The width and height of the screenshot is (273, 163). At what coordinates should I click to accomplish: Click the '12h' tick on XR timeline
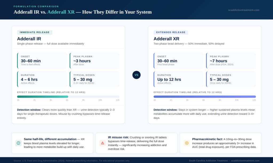coord(254,100)
